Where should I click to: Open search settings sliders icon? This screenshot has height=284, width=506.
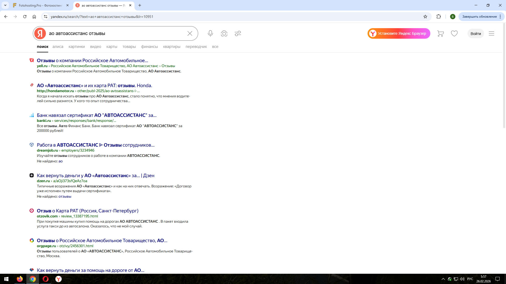pyautogui.click(x=238, y=33)
